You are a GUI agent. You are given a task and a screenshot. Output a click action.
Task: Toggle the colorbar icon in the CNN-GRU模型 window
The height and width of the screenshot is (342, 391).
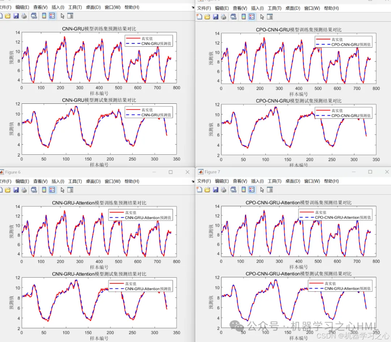[x=44, y=16]
